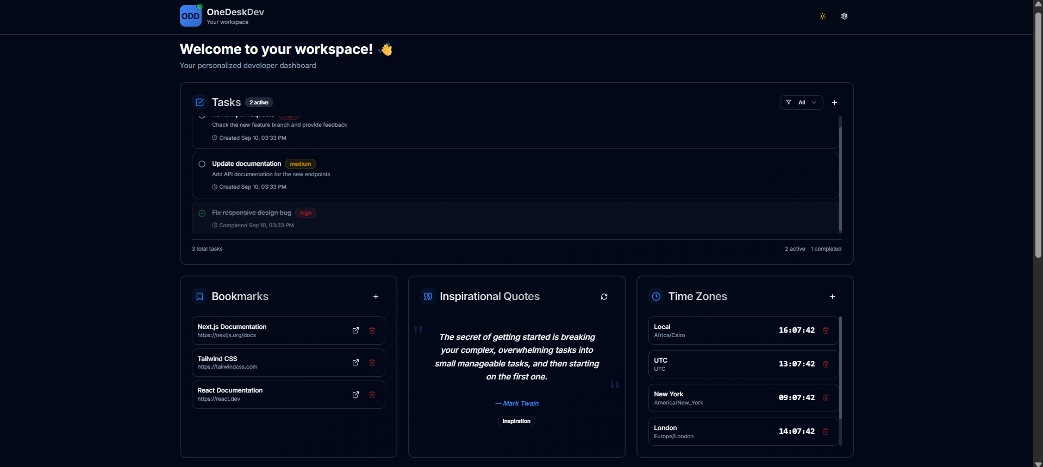1043x467 pixels.
Task: Open settings via the gear icon
Action: 844,16
